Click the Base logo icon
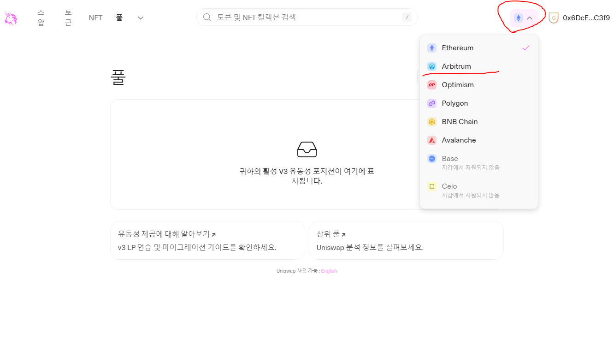 point(432,159)
